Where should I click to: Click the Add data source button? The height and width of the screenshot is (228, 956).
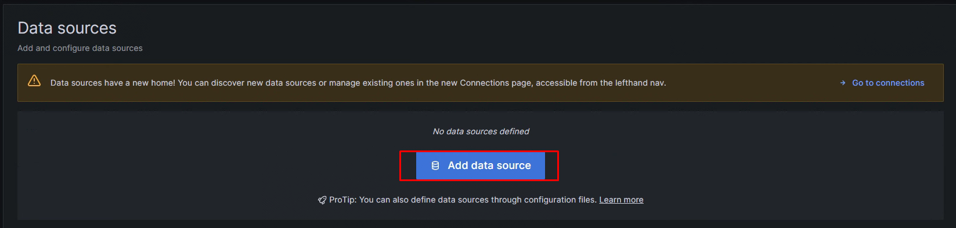tap(481, 166)
